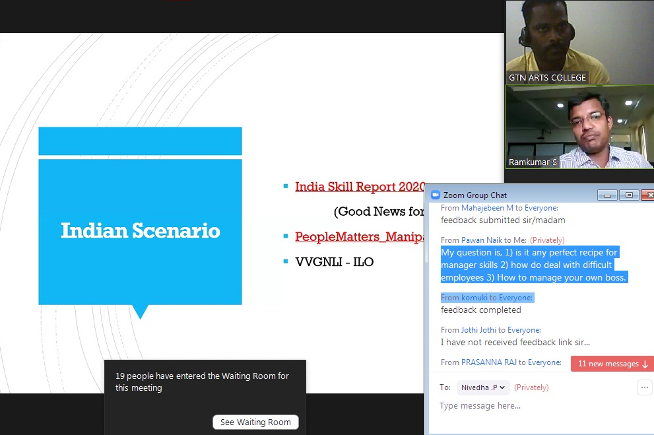The width and height of the screenshot is (654, 435).
Task: Open the chat more options ellipsis
Action: point(644,387)
